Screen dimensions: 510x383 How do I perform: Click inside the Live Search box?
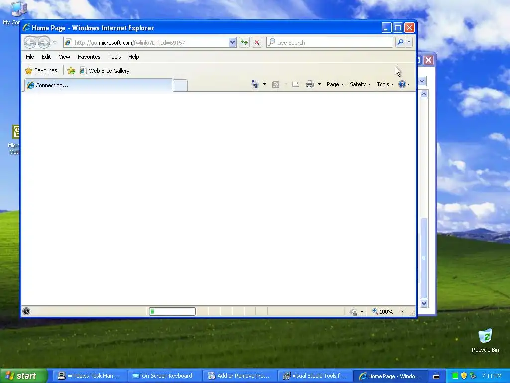pos(330,43)
